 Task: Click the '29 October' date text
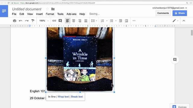point(38,98)
